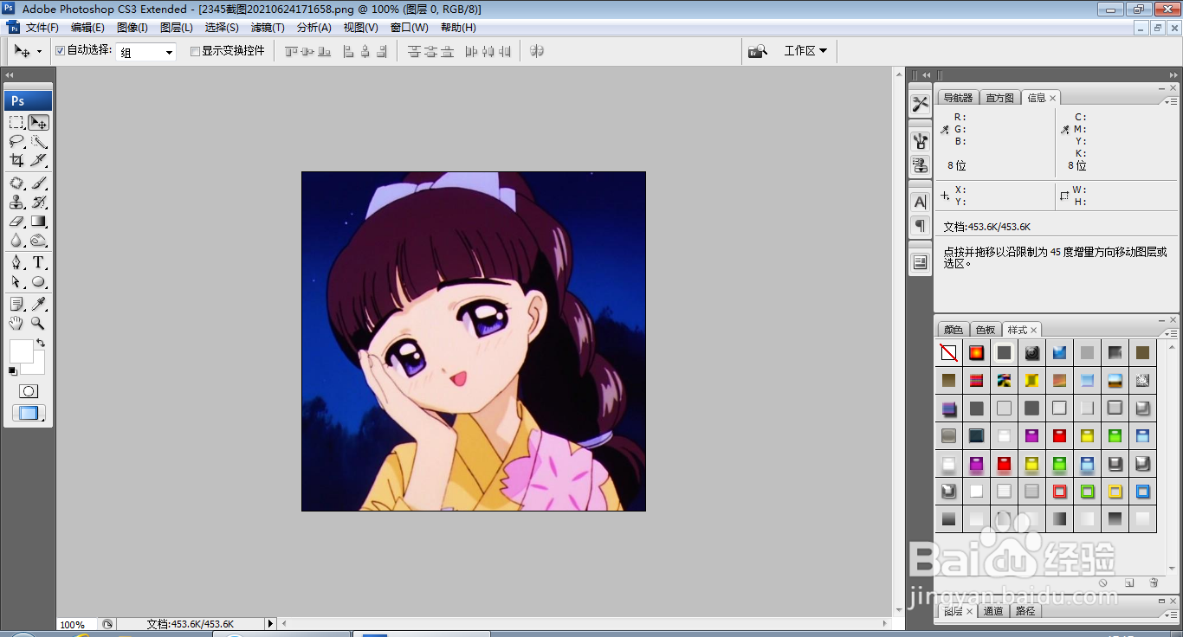Select the Gradient tool

[x=39, y=222]
